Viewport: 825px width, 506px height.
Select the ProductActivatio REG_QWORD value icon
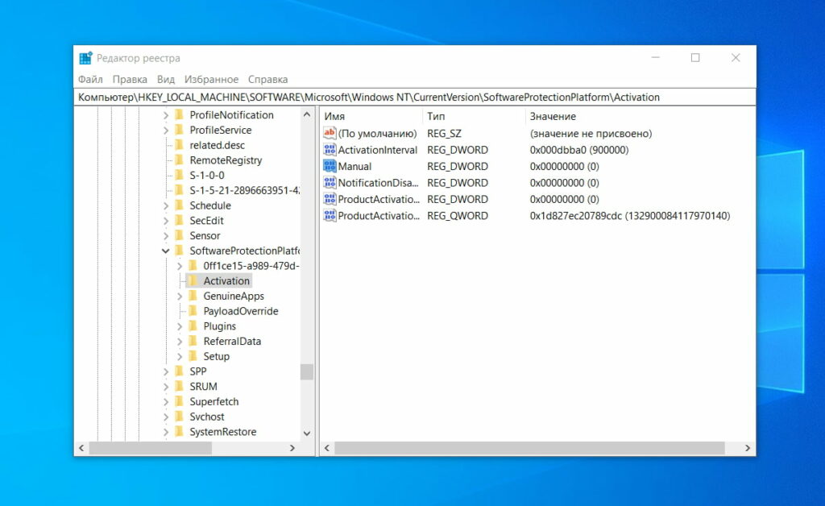[330, 216]
